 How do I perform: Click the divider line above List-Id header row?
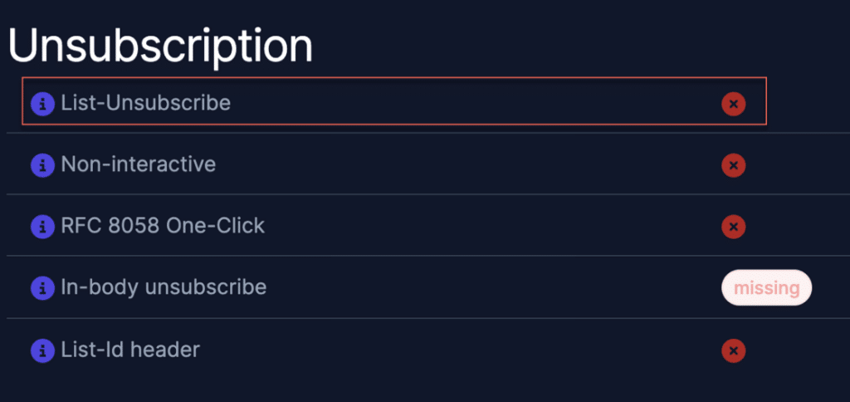click(x=428, y=318)
